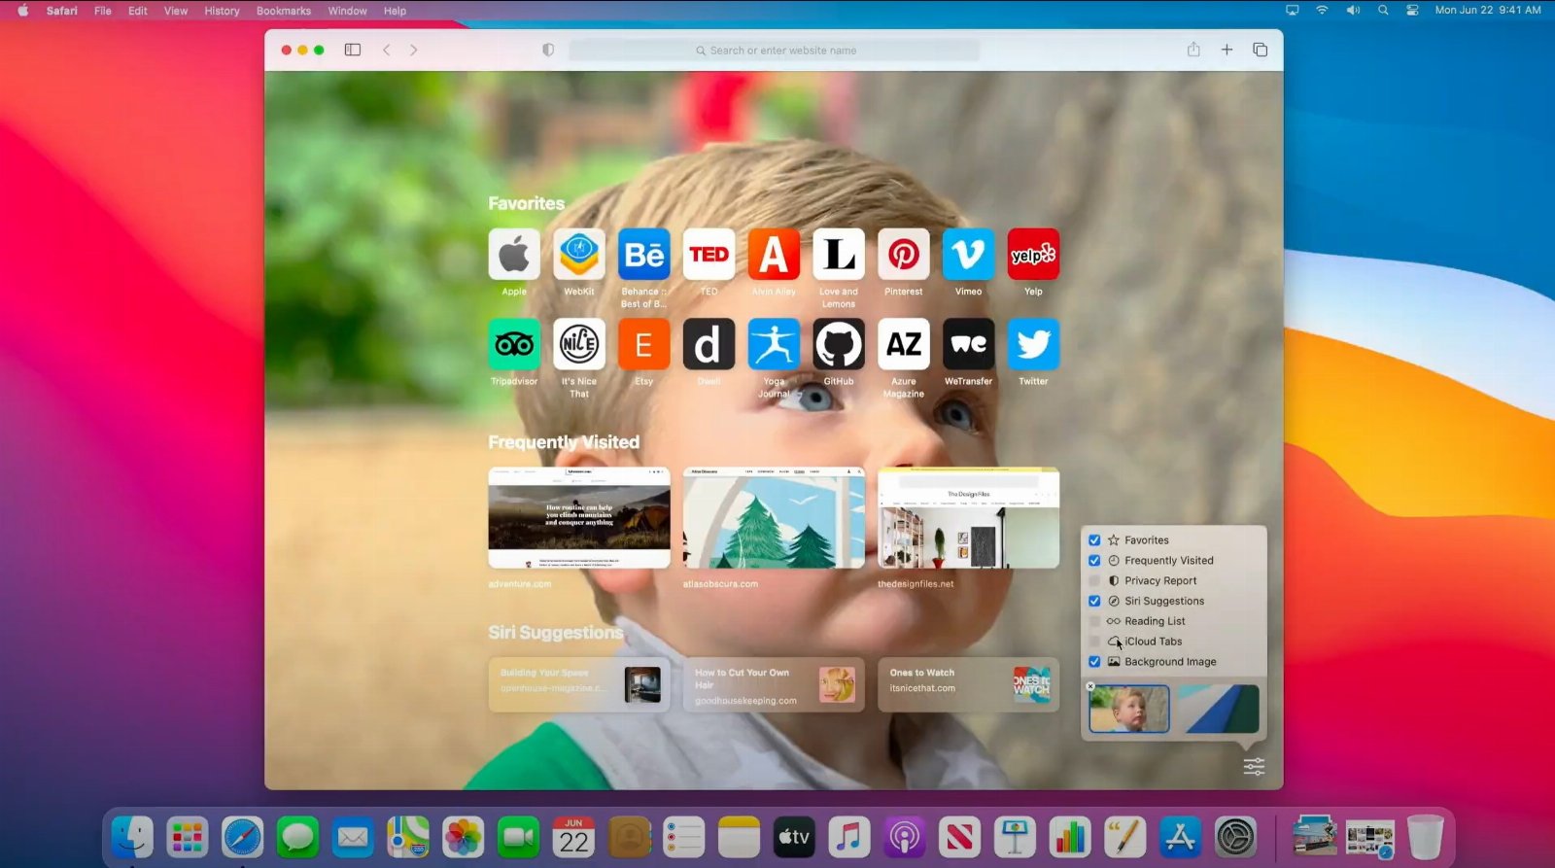Viewport: 1555px width, 868px height.
Task: Open the Bookmarks menu
Action: point(284,11)
